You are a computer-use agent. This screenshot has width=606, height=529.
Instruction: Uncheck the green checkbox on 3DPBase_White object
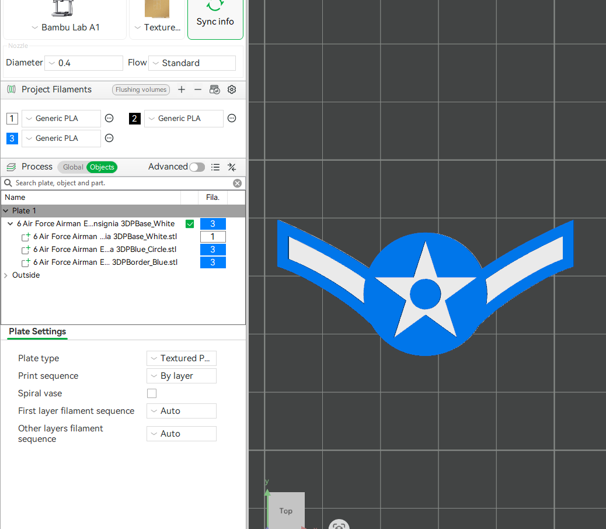[190, 224]
